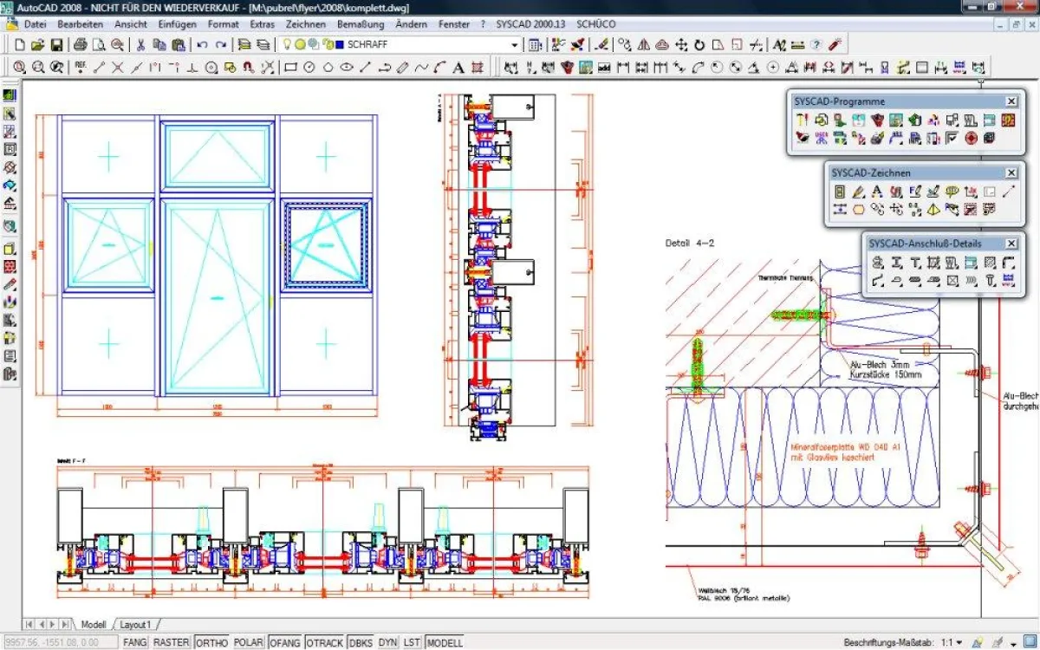The height and width of the screenshot is (650, 1040).
Task: Turn on RASTER mode in the status bar
Action: pos(172,642)
